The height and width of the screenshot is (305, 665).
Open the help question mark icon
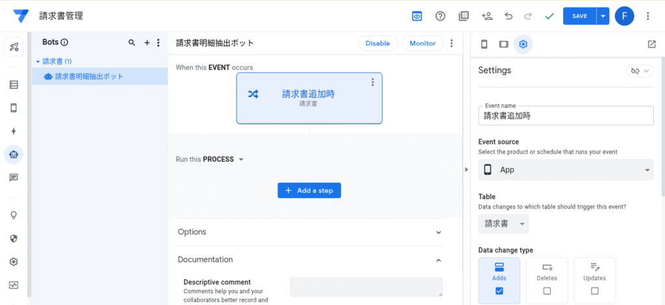[440, 16]
